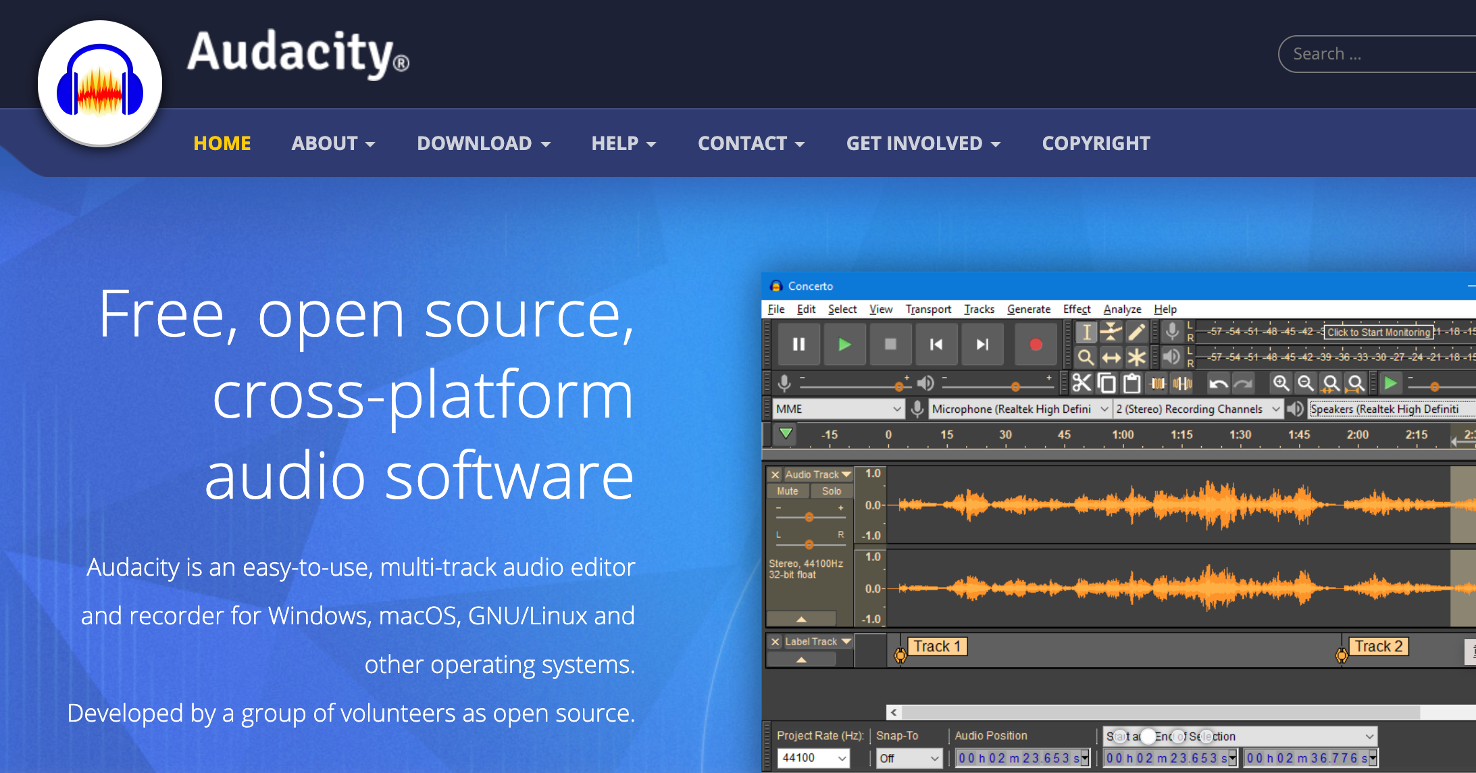This screenshot has width=1476, height=773.
Task: Start recording with the red Record button
Action: coord(1036,345)
